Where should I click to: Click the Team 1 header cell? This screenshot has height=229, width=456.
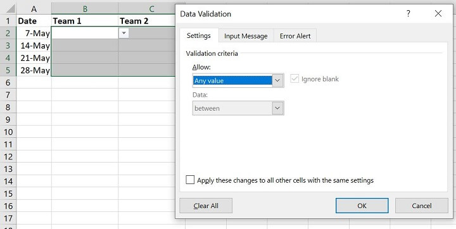85,21
